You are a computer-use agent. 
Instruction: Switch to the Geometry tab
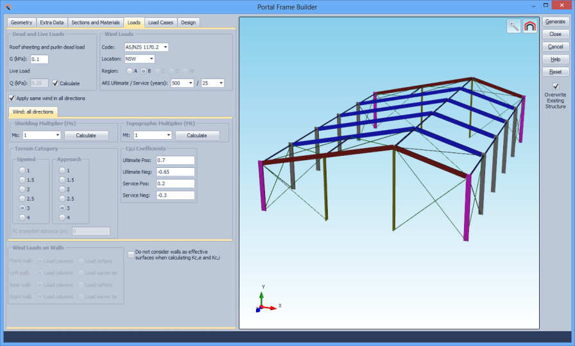(x=21, y=22)
